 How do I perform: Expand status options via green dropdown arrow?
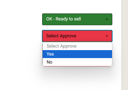coord(107,19)
